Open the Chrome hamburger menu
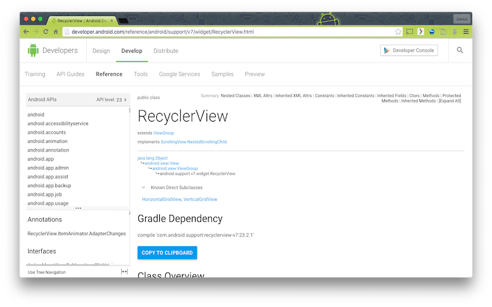 (x=466, y=32)
